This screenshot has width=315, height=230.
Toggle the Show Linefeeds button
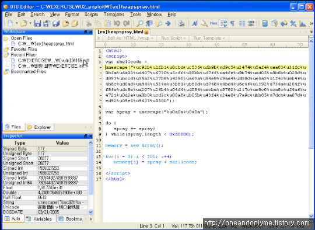pos(223,23)
